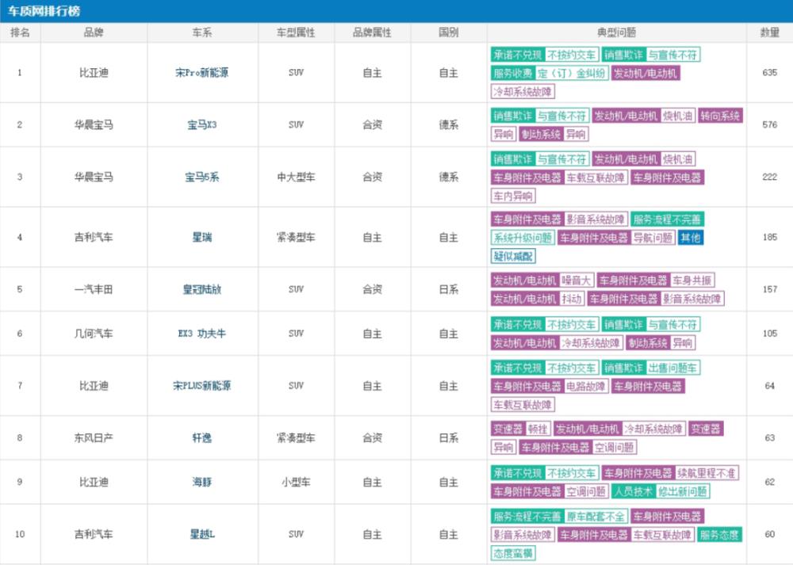Screen dimensions: 793x565
Task: Click the 排名 column header
Action: (20, 32)
